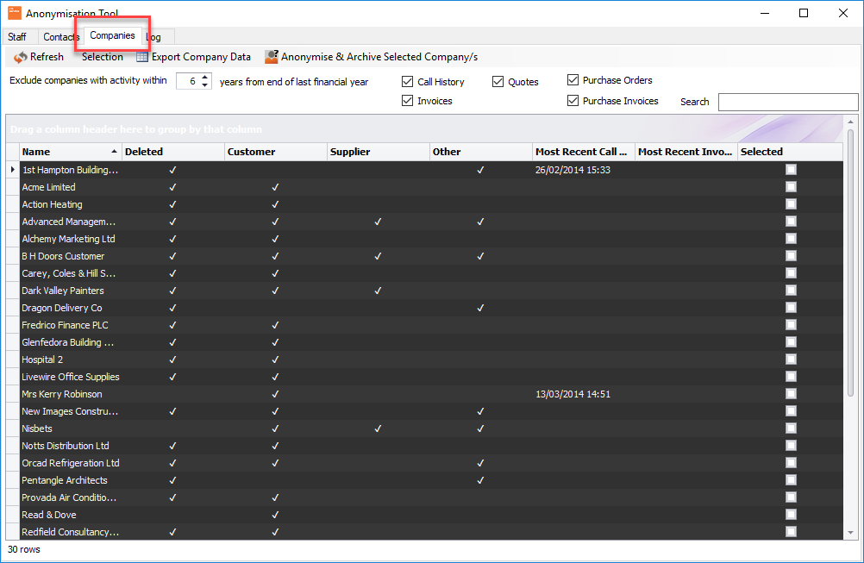Toggle the Quotes checkbox
The height and width of the screenshot is (563, 864).
pyautogui.click(x=498, y=82)
